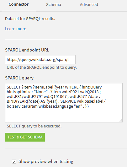Open the Advanced tab
127x167 pixels.
[x=89, y=5]
